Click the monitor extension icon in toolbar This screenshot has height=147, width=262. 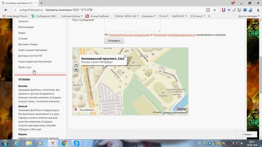(239, 10)
